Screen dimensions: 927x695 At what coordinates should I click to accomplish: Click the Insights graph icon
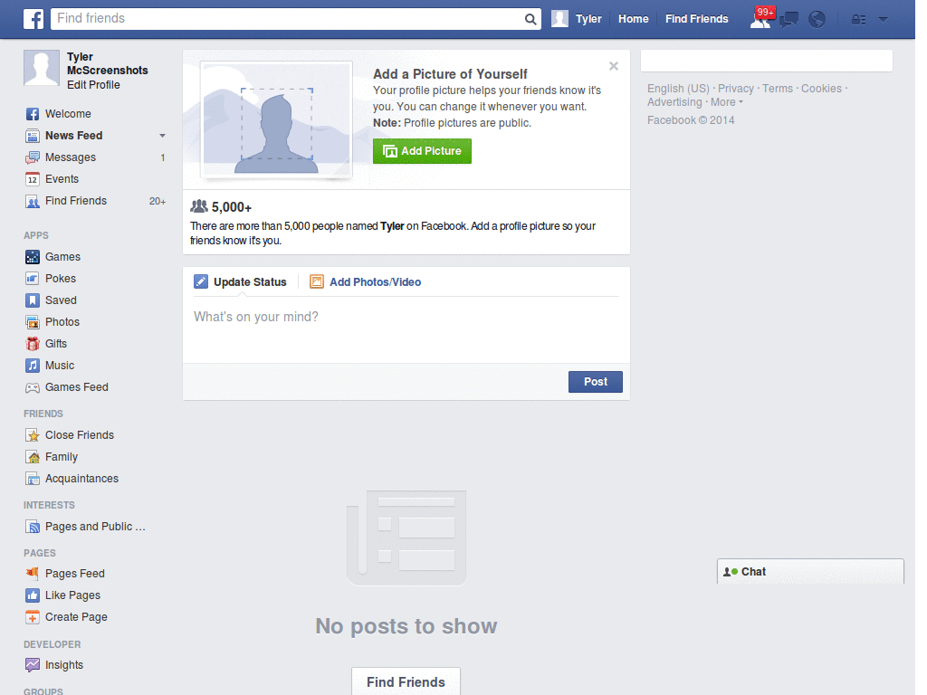pyautogui.click(x=33, y=665)
